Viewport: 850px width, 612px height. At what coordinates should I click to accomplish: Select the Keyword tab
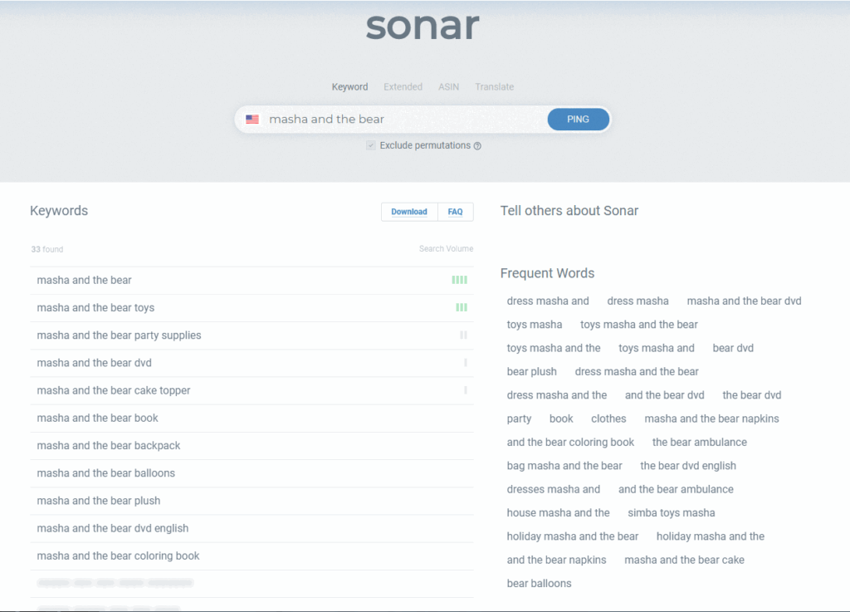point(349,87)
